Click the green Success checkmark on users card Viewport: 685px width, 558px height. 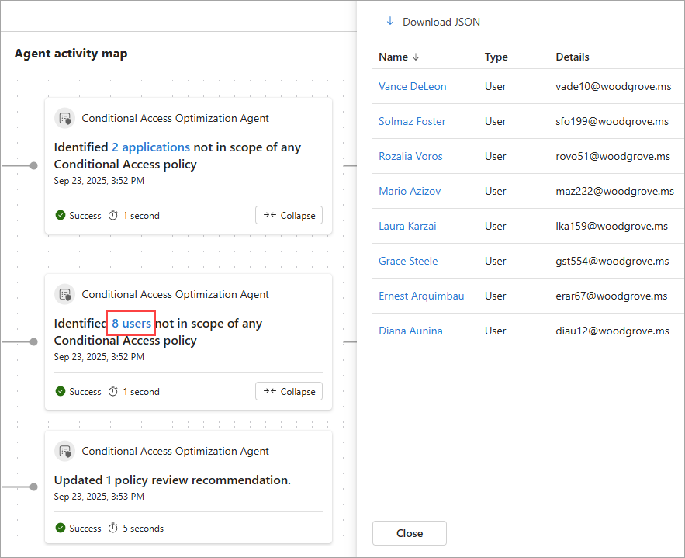coord(61,392)
